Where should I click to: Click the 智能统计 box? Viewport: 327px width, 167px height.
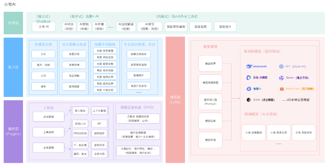pyautogui.click(x=225, y=27)
